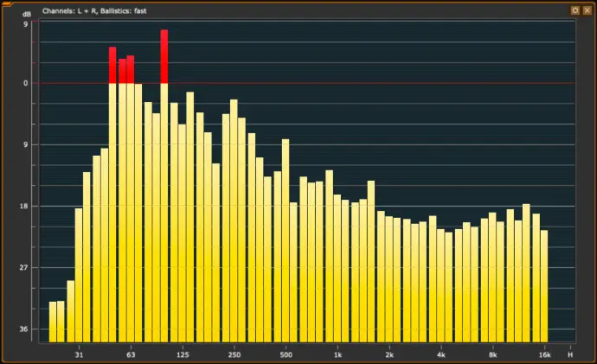The image size is (597, 364).
Task: Select the 27 dB scale label
Action: pos(25,268)
